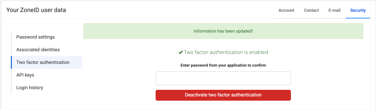Select Two factor authentication sidebar item
Screen dimensions: 376x110
click(x=47, y=62)
